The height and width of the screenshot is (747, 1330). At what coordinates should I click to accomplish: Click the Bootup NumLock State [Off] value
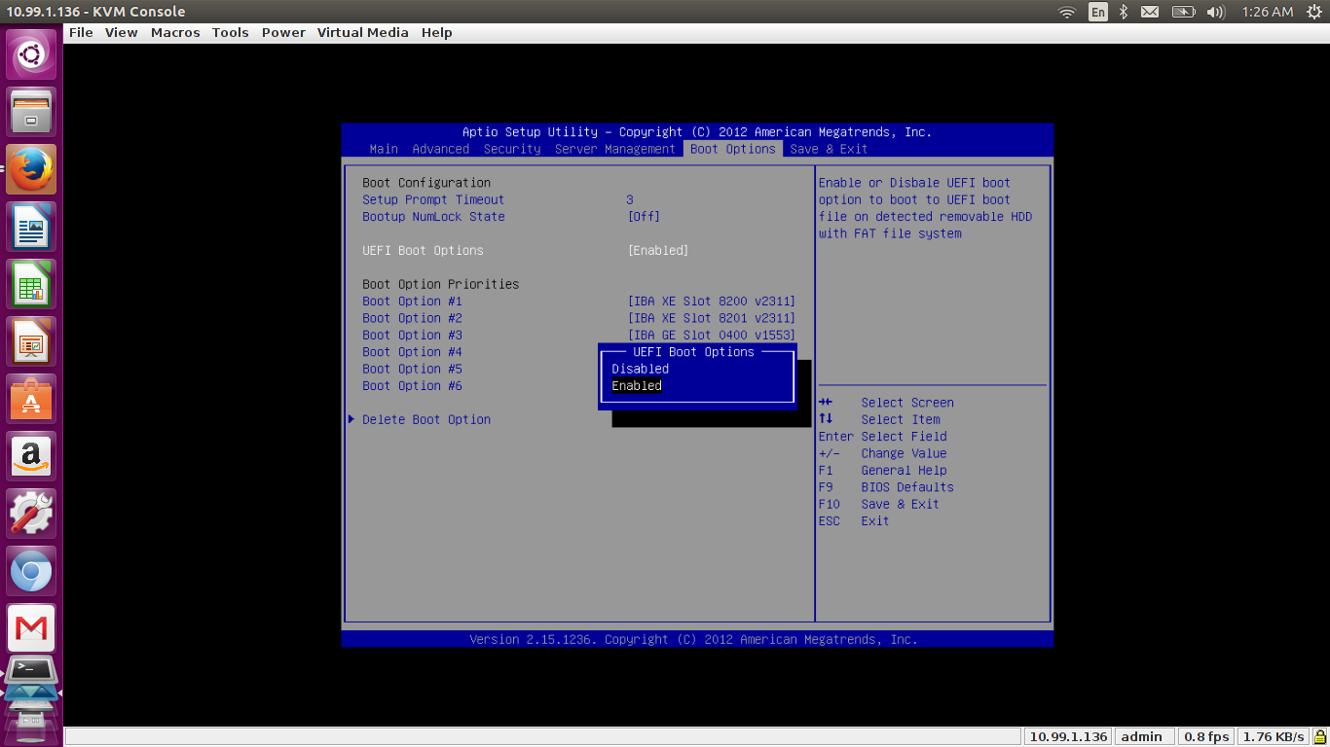pyautogui.click(x=644, y=217)
